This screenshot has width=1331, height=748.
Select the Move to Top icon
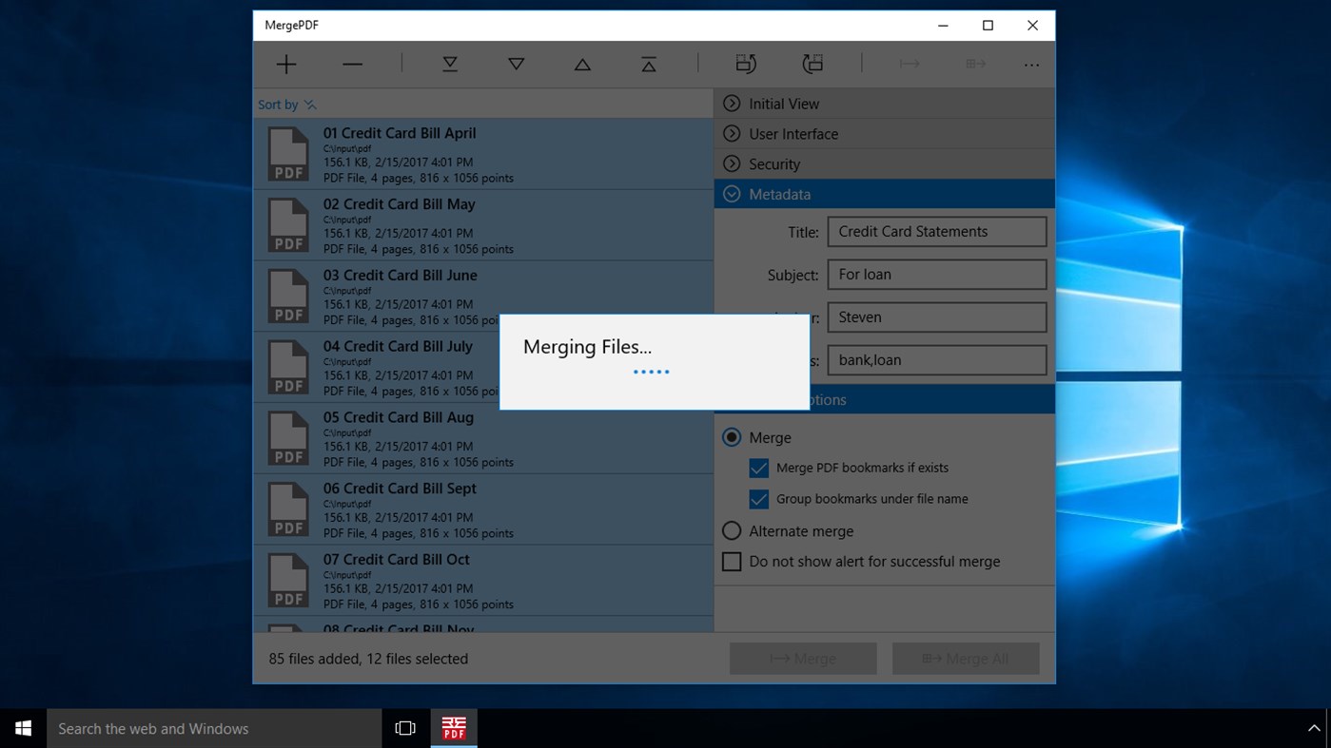[648, 64]
